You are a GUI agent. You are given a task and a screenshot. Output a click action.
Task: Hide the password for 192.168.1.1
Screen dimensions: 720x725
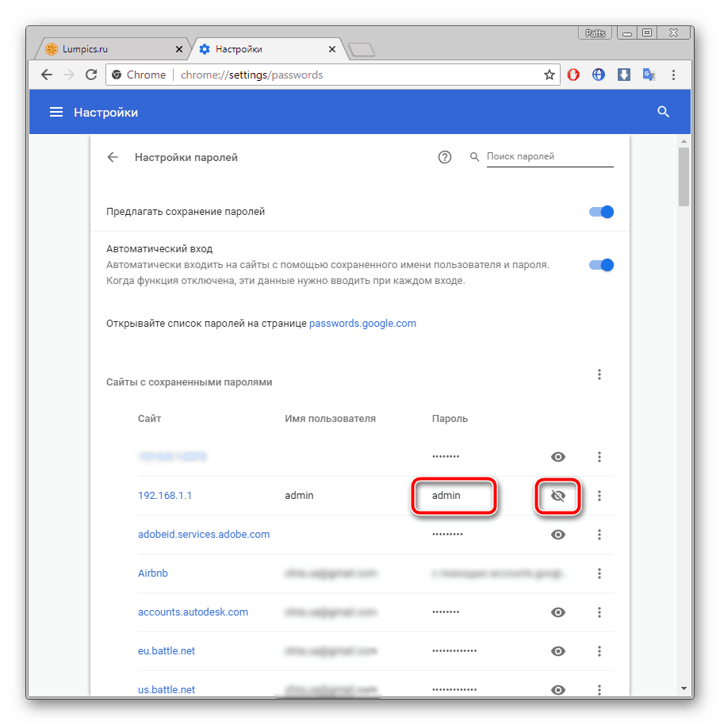pos(557,496)
